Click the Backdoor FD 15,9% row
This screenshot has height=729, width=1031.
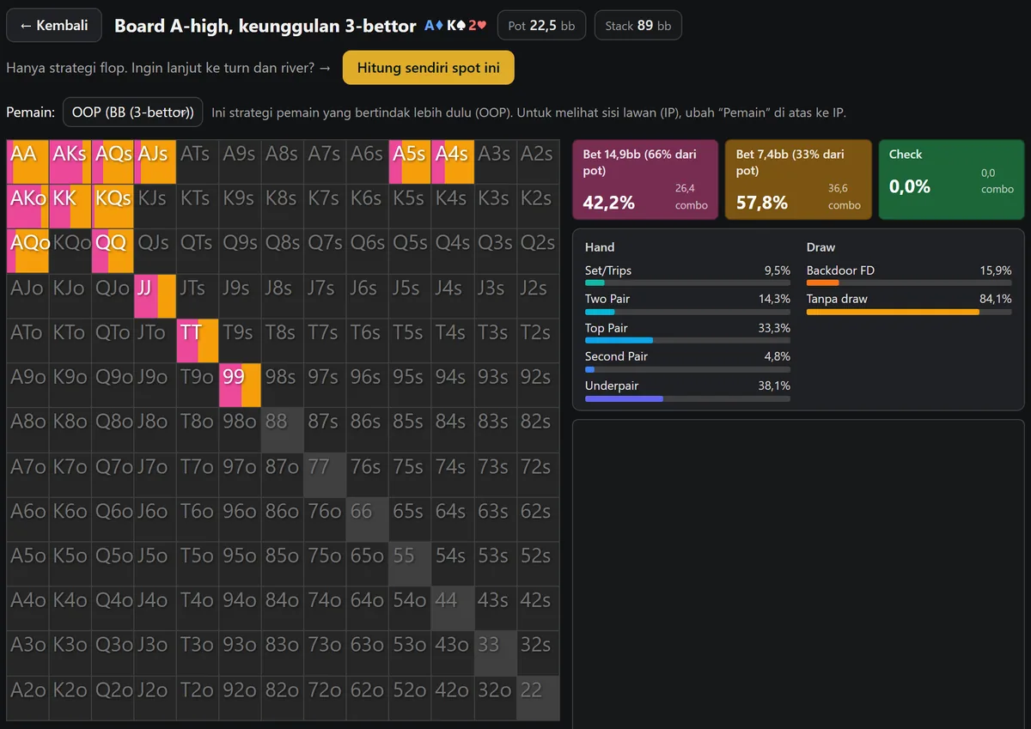(909, 276)
